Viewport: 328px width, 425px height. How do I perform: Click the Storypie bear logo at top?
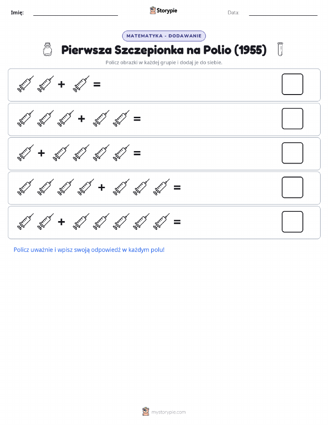tap(153, 11)
